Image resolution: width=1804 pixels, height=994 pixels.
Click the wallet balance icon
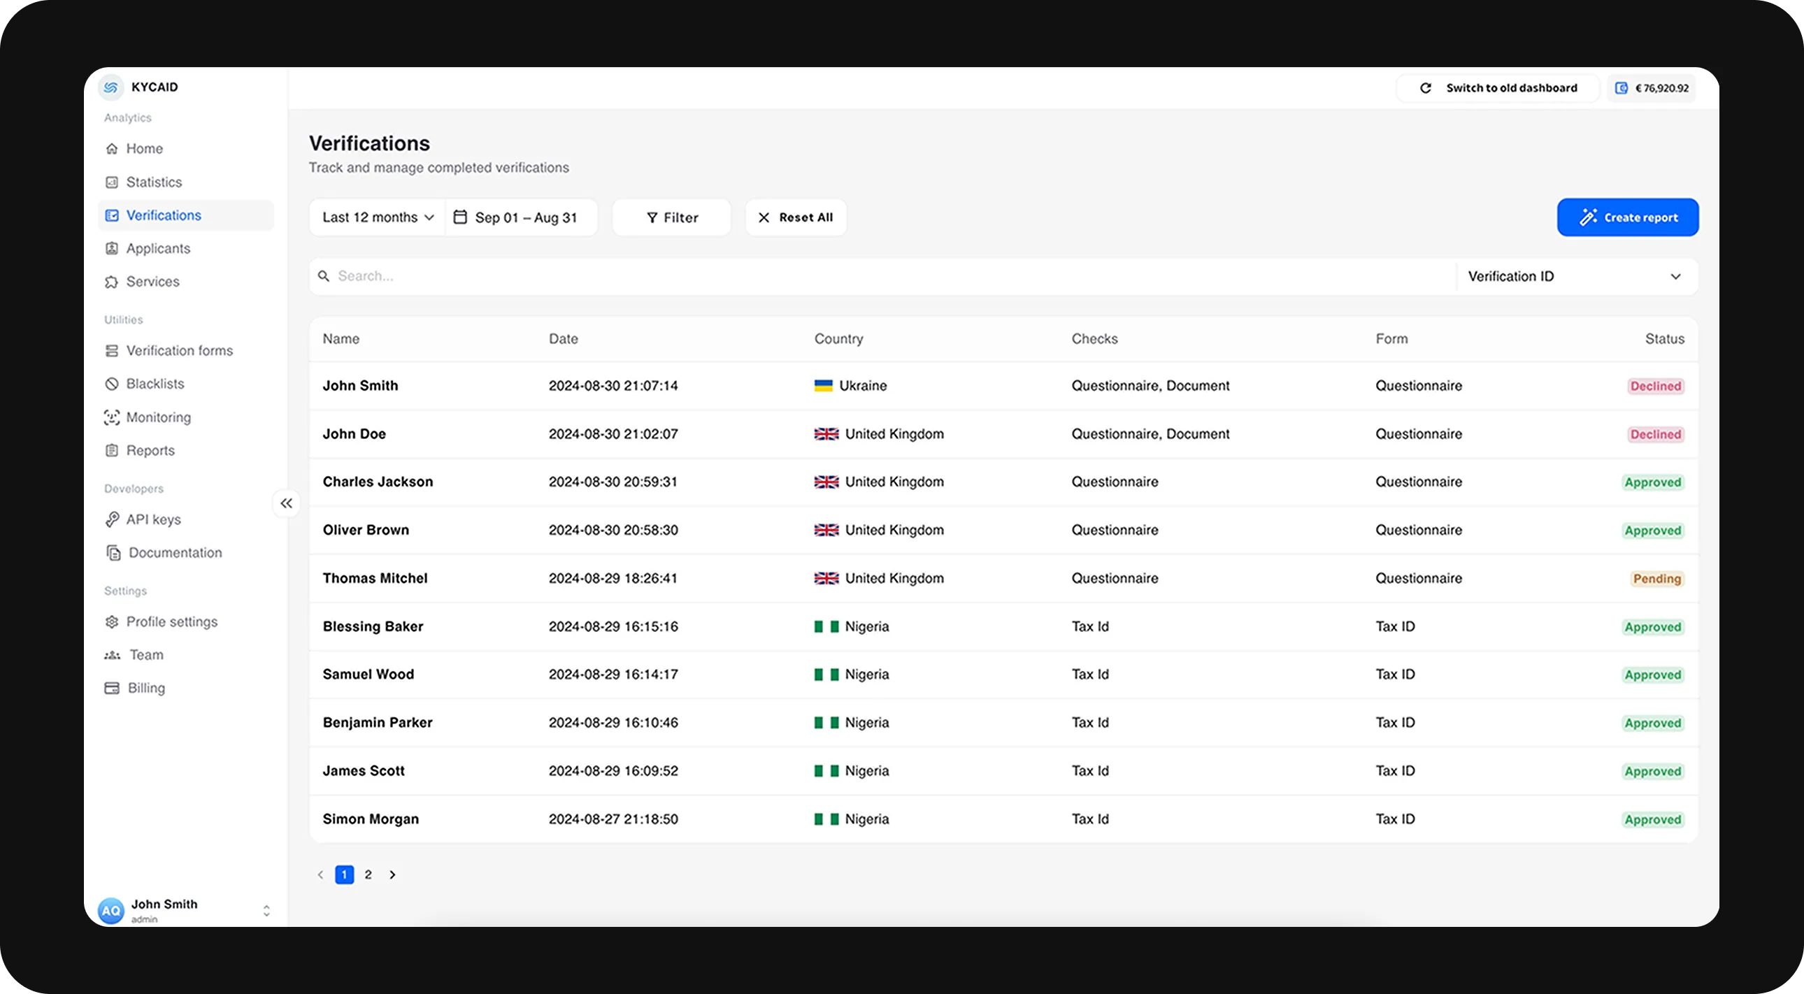point(1621,88)
